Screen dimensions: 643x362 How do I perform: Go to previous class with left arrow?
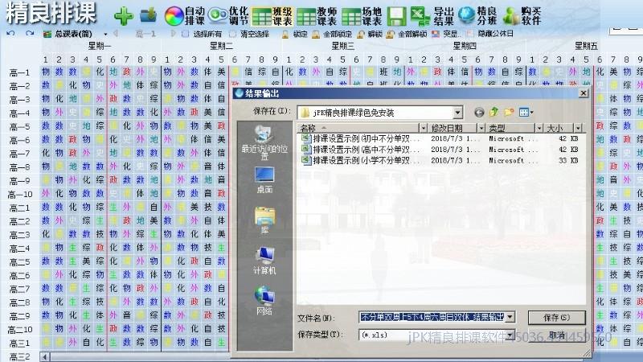(x=116, y=34)
